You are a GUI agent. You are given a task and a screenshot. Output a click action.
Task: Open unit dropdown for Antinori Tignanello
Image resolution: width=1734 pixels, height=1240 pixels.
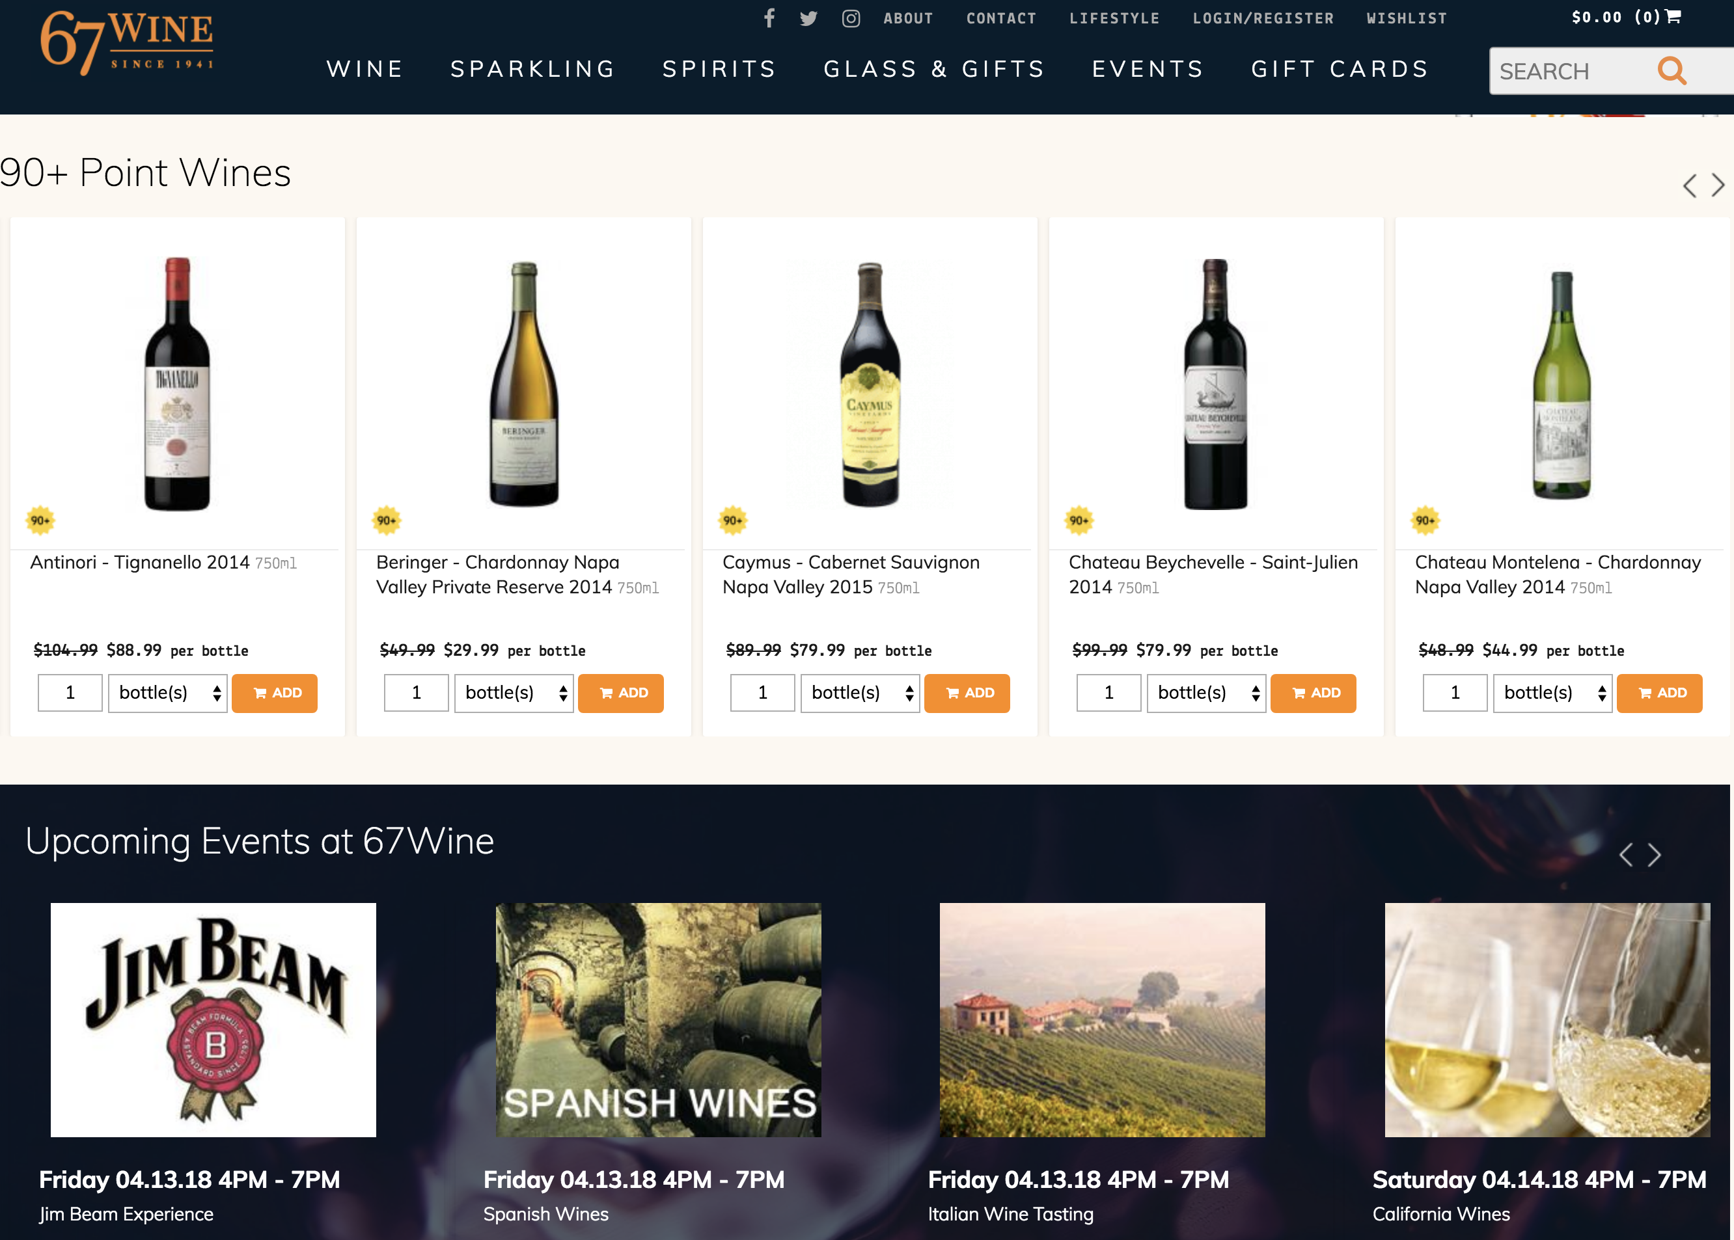[x=167, y=692]
